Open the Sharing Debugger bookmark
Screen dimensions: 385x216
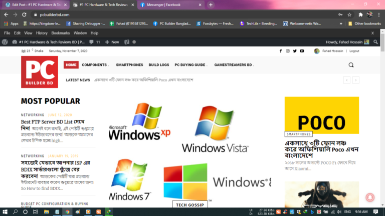click(x=86, y=24)
